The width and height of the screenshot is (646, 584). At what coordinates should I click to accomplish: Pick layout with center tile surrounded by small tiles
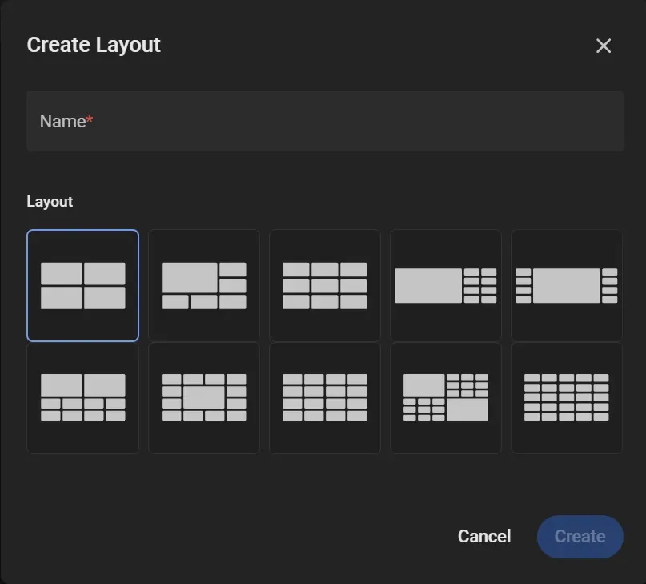204,398
